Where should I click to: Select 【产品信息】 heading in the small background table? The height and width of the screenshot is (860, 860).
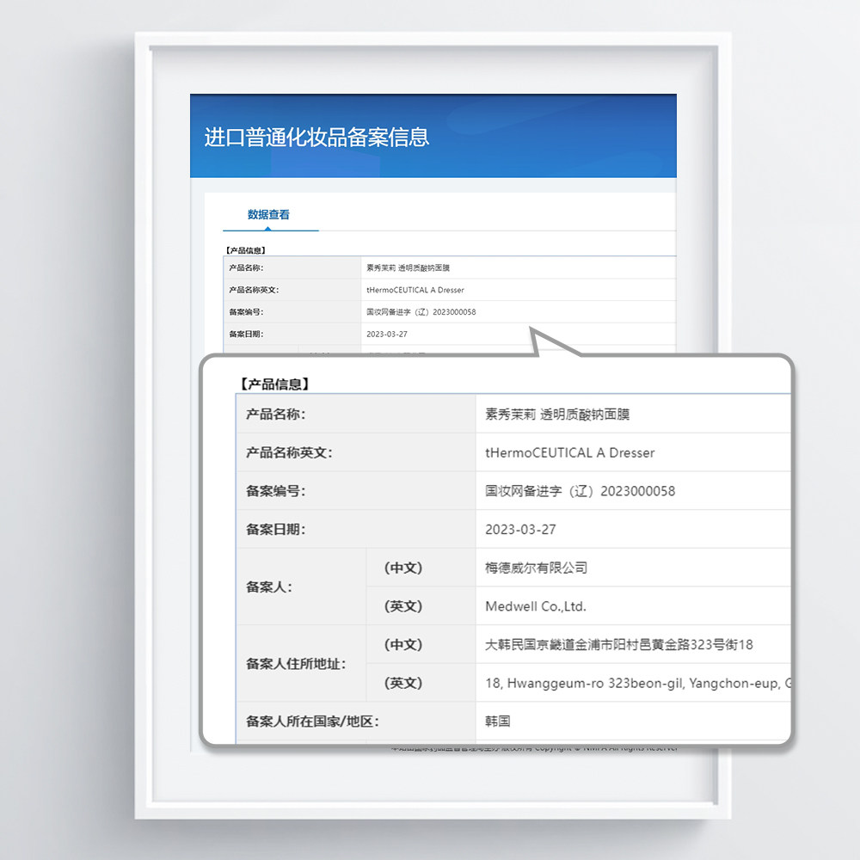point(246,250)
